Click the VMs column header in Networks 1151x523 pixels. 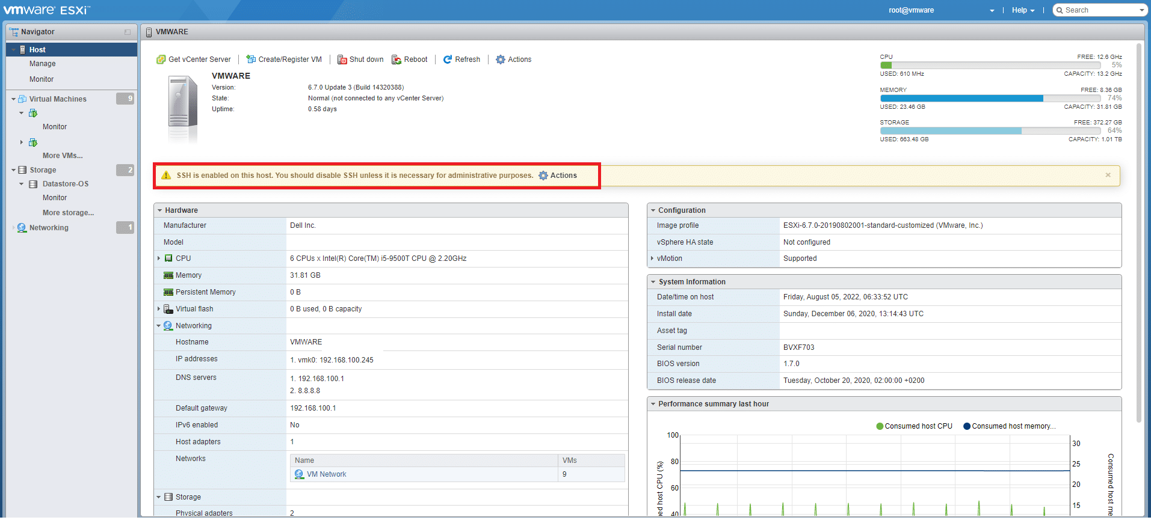pos(591,460)
